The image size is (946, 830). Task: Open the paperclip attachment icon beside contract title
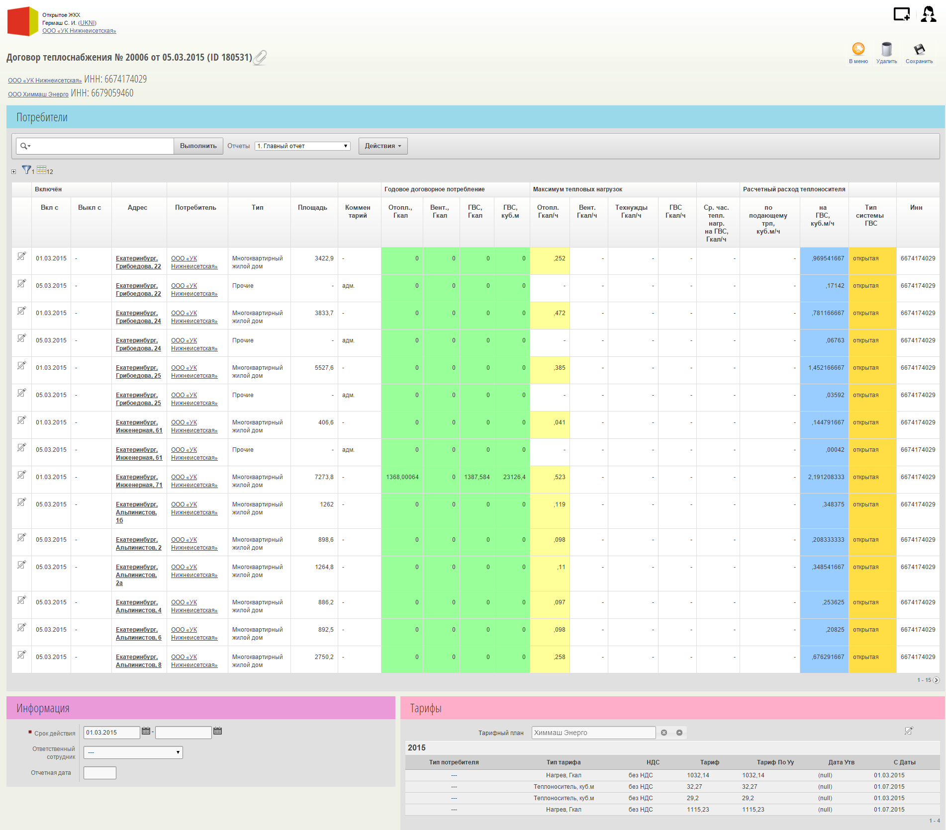click(260, 58)
